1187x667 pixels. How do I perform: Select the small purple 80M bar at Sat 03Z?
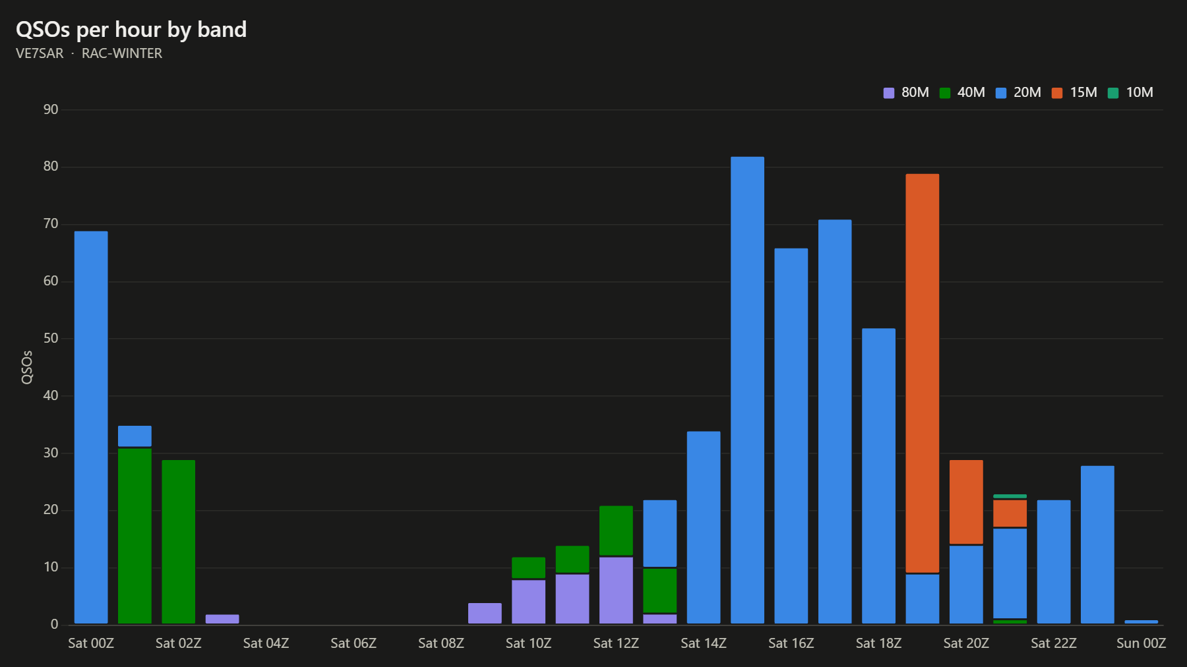click(x=222, y=619)
